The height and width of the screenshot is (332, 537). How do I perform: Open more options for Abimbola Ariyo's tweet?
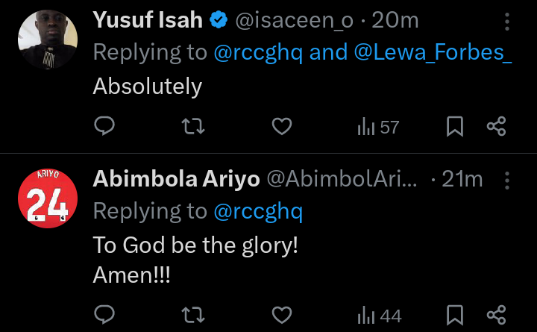[507, 181]
